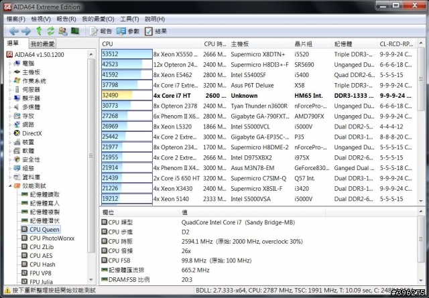Select the FPU Julia benchmark

38,282
